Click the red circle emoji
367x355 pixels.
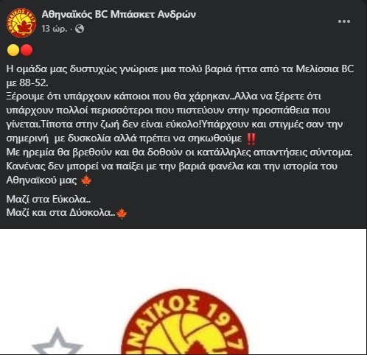[27, 50]
